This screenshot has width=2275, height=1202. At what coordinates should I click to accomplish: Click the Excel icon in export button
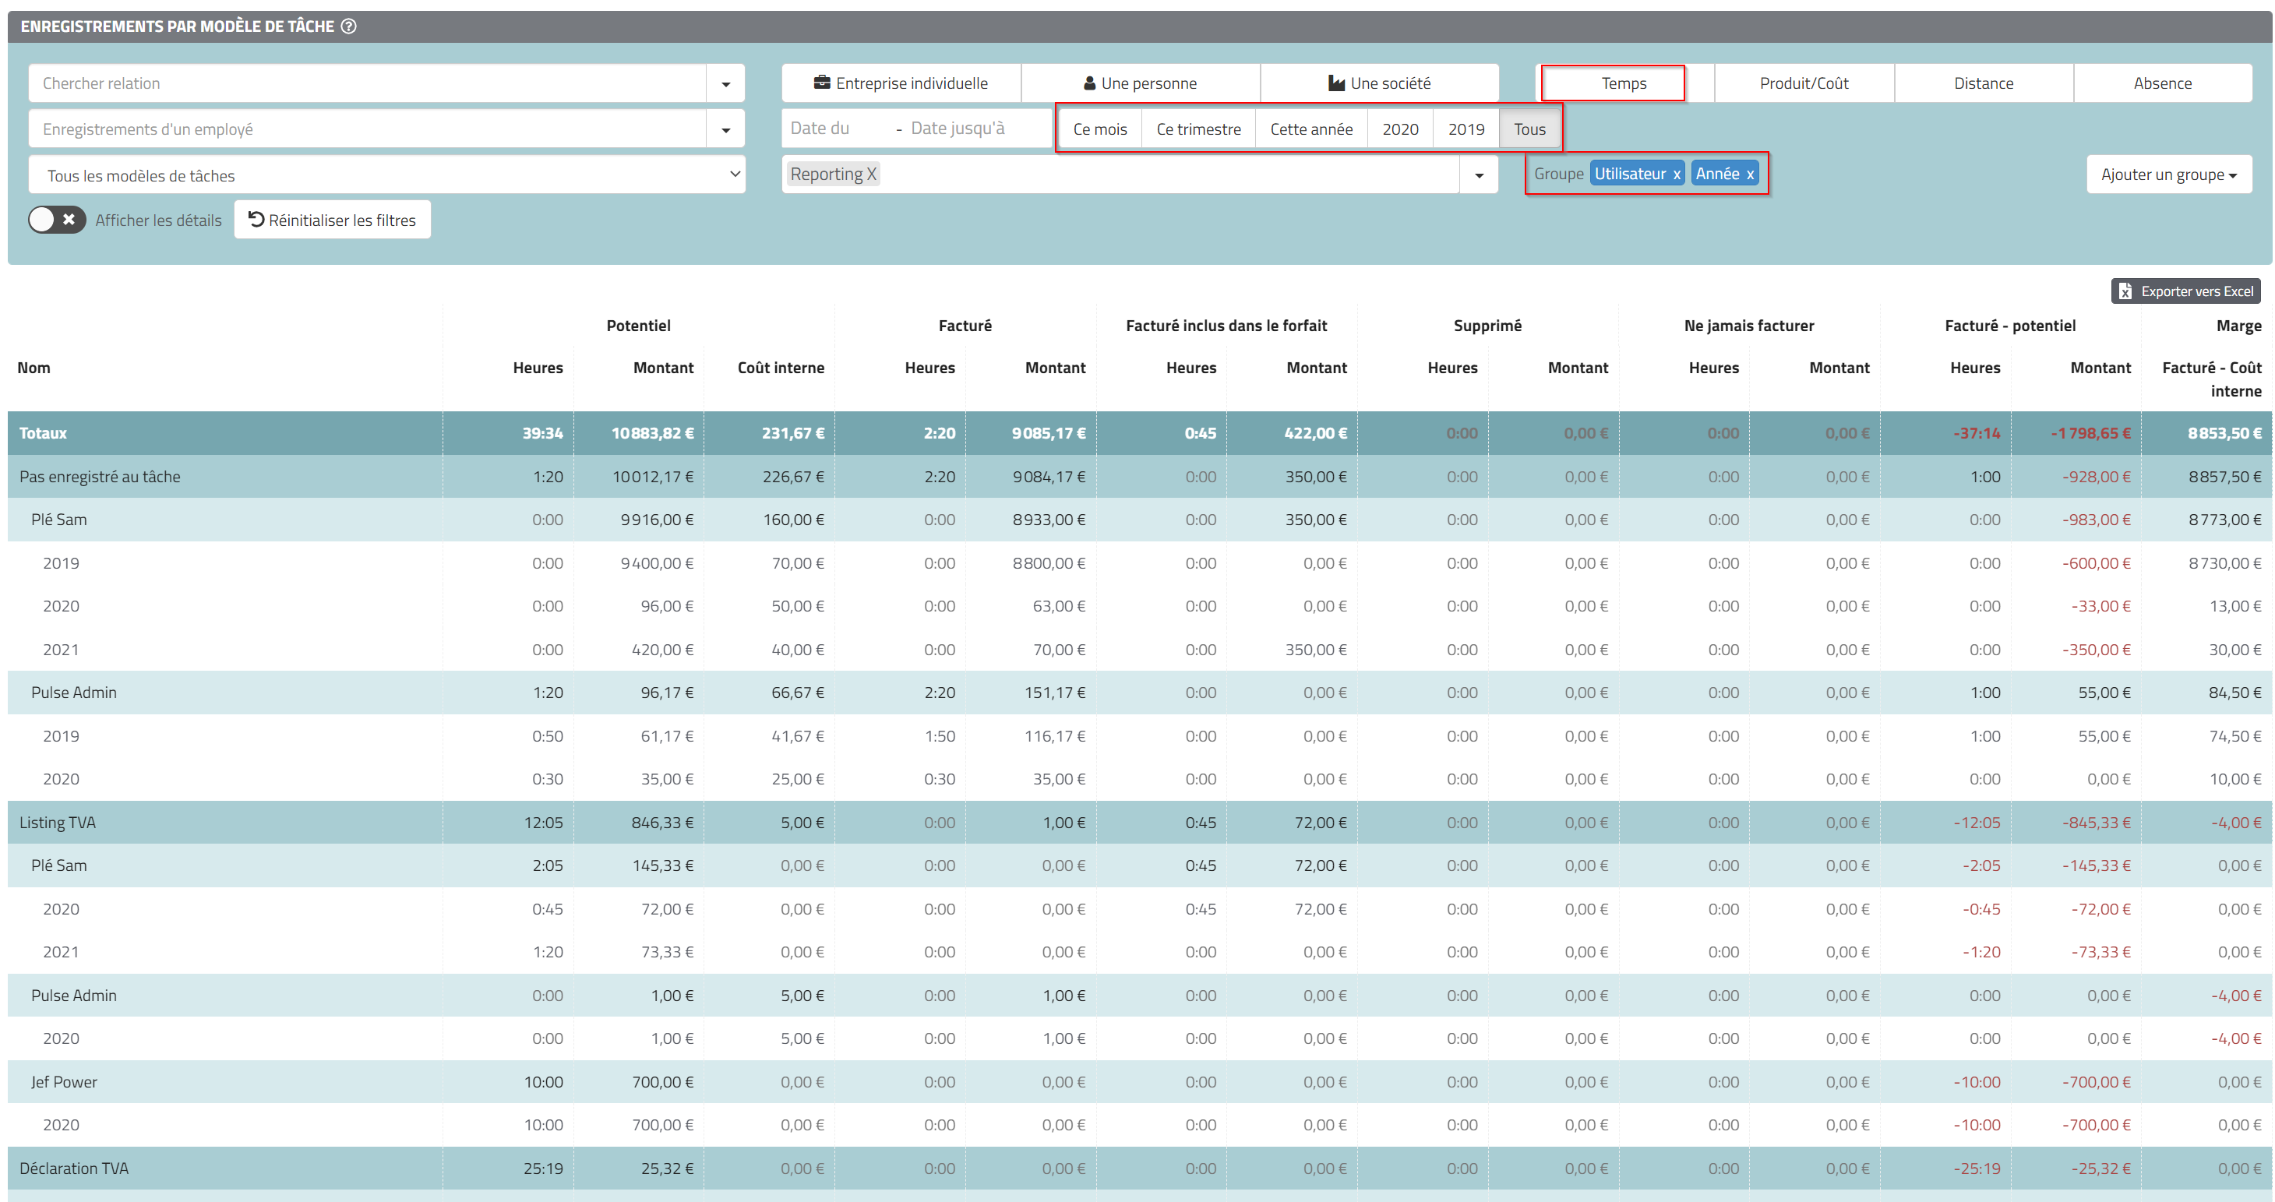pos(2125,291)
